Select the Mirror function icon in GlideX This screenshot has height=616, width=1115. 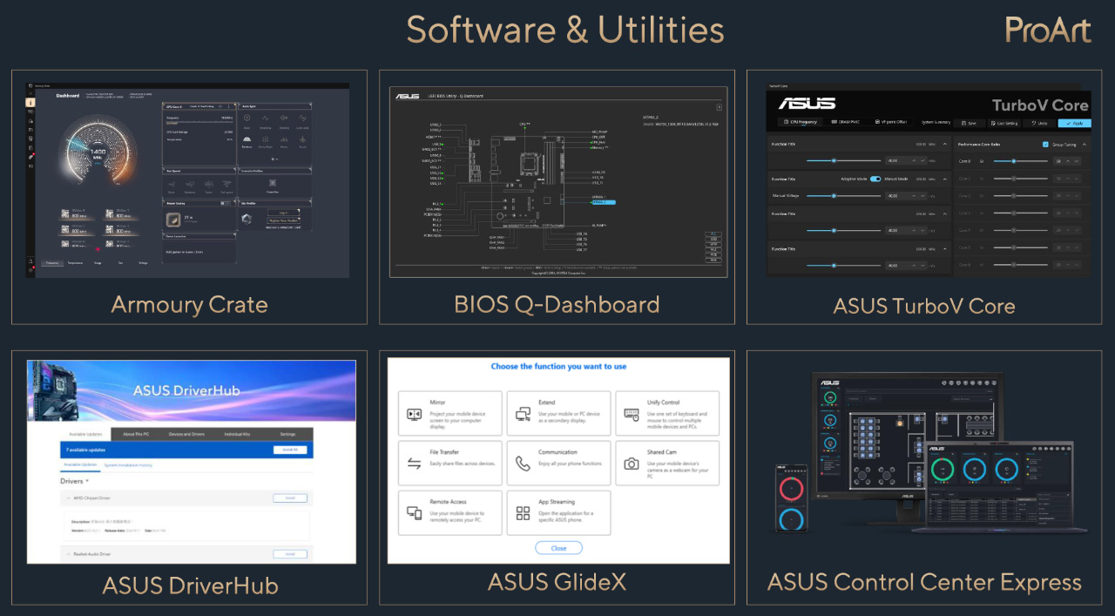[x=415, y=414]
